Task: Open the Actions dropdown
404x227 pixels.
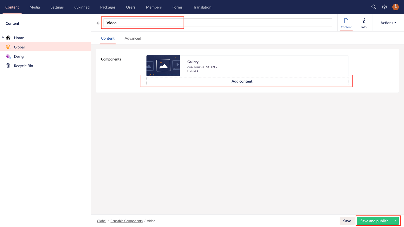Action: 388,22
